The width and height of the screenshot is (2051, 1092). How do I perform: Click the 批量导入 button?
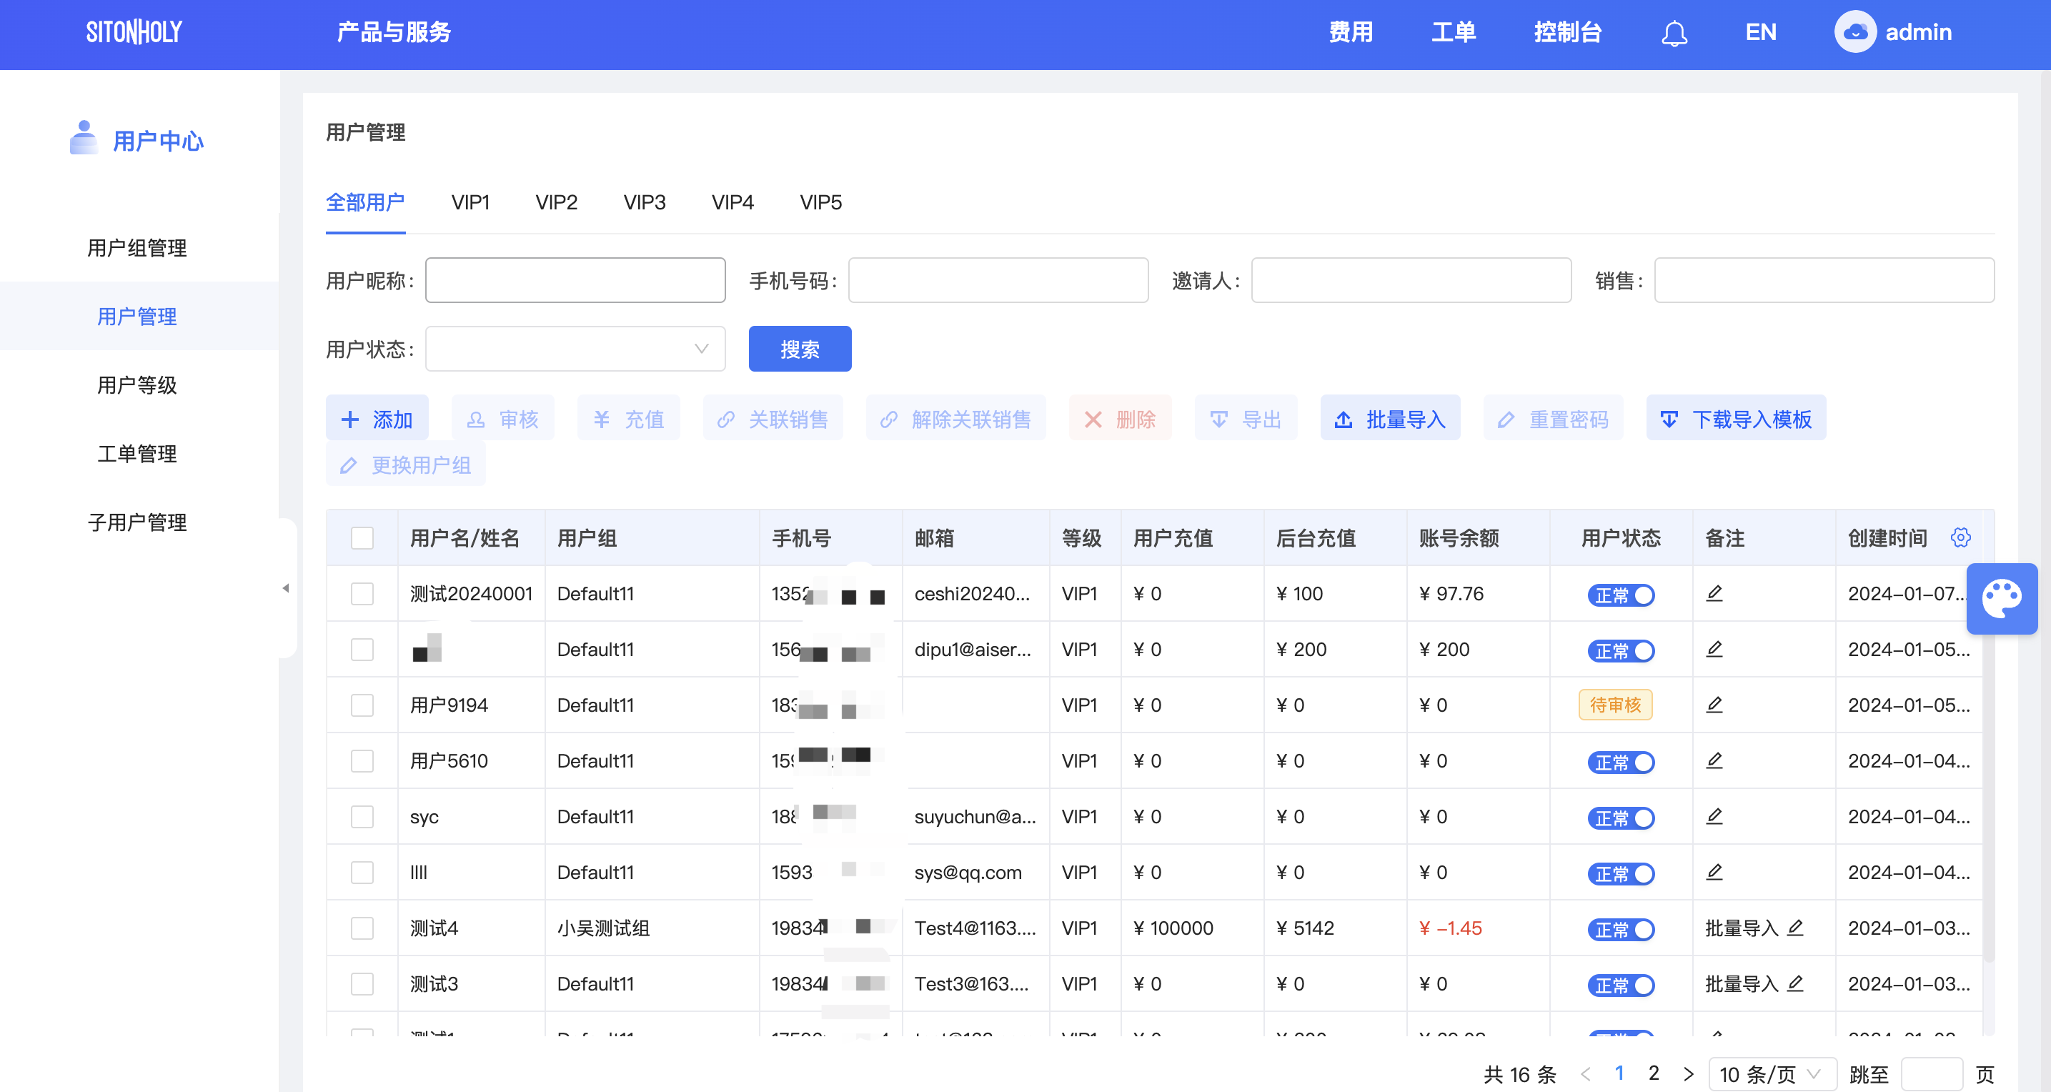click(x=1389, y=417)
